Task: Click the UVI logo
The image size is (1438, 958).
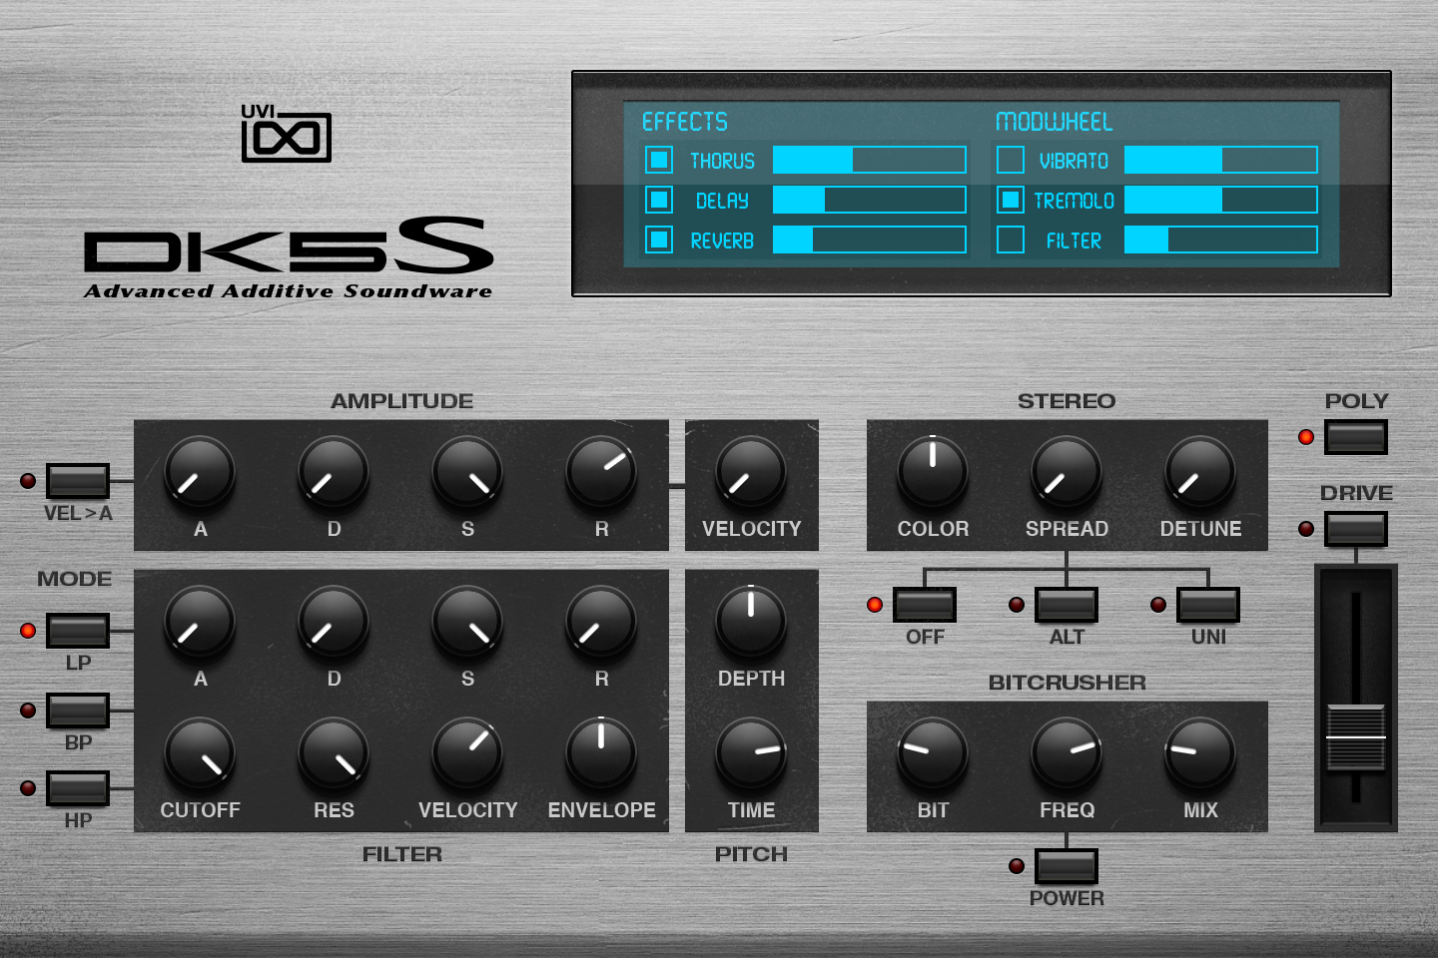Action: click(287, 136)
